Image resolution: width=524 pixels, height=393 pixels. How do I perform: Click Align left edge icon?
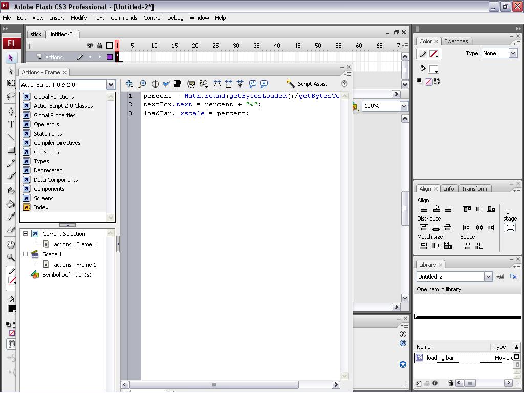[423, 209]
